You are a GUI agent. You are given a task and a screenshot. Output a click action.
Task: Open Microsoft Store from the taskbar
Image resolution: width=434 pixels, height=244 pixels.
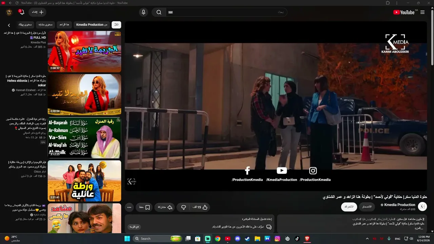coord(197,239)
